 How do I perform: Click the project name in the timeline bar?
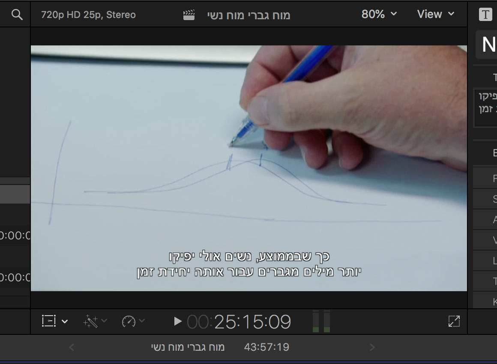click(x=188, y=347)
